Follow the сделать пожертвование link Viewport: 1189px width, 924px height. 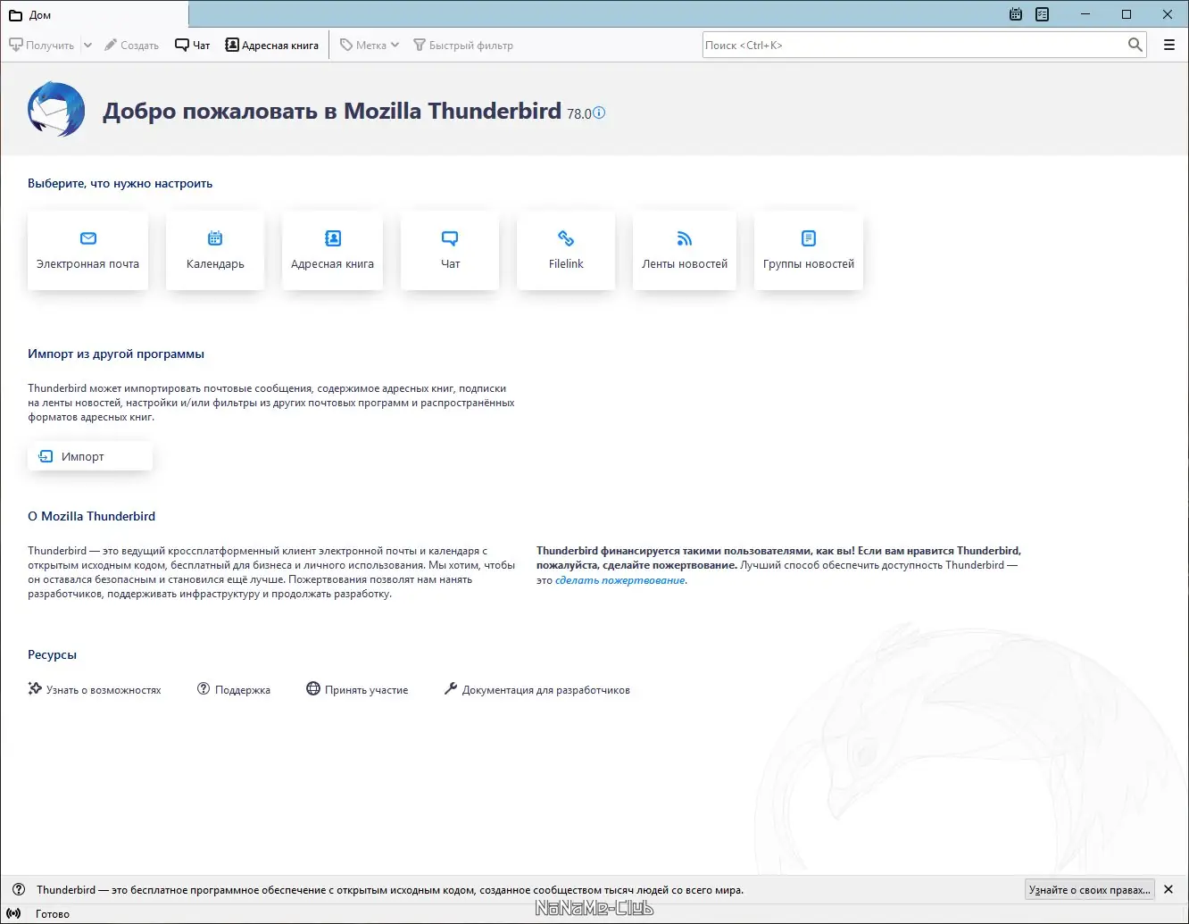(619, 579)
